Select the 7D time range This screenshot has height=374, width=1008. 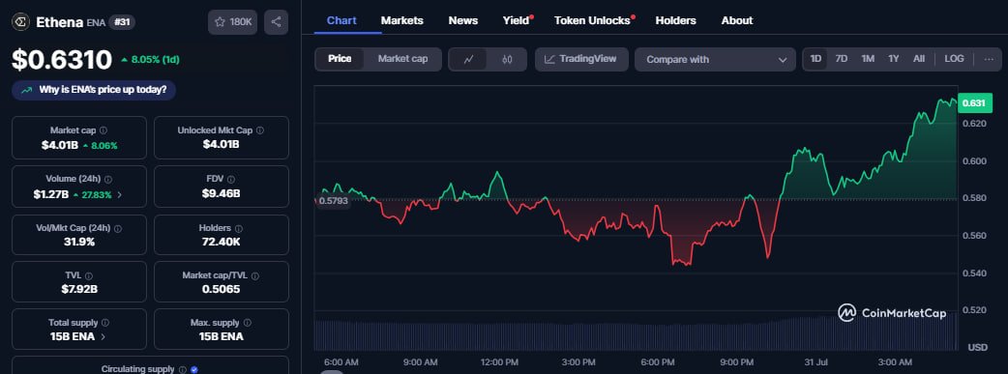[x=841, y=59]
